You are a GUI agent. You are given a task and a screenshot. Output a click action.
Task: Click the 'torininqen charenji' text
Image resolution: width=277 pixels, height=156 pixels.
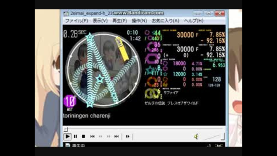(x=87, y=116)
